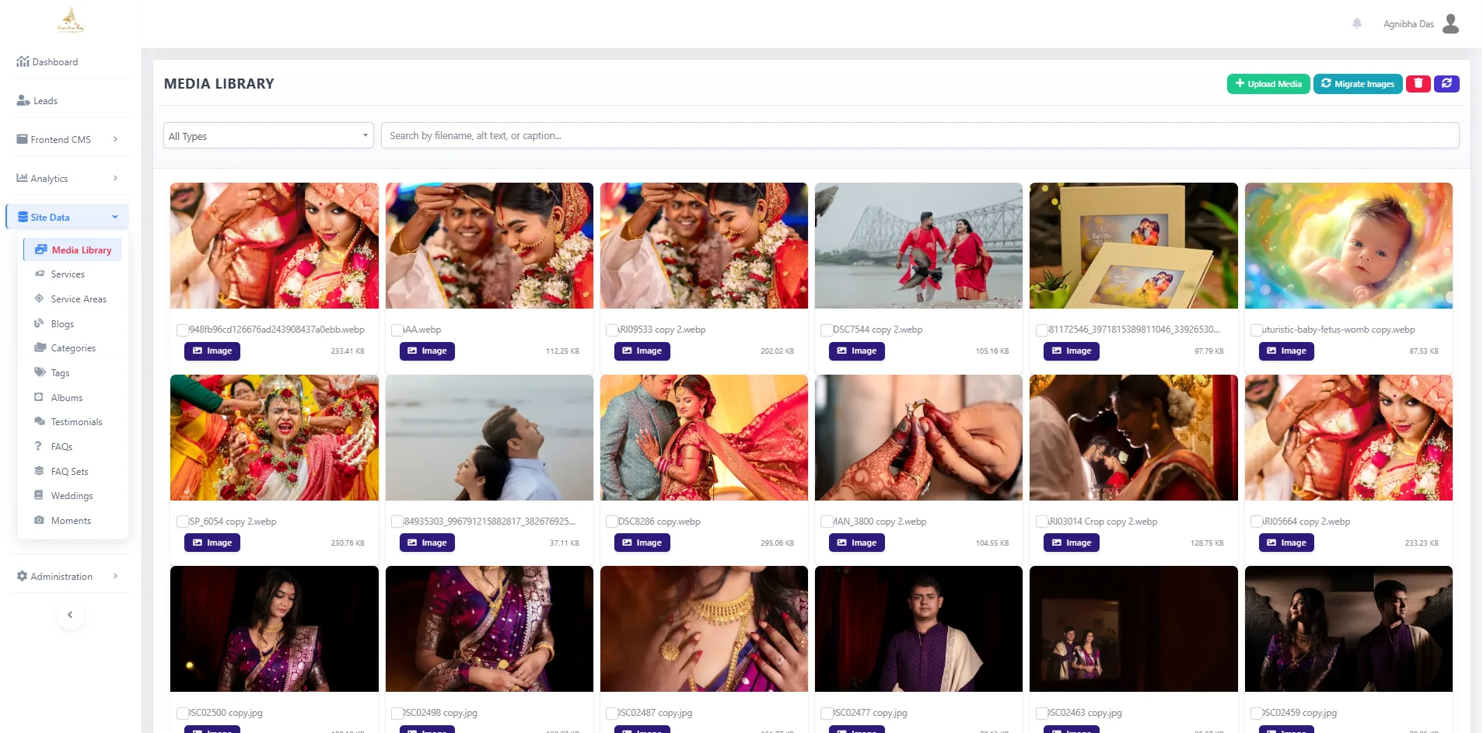This screenshot has width=1483, height=733.
Task: Click the user profile avatar icon
Action: 1450,24
